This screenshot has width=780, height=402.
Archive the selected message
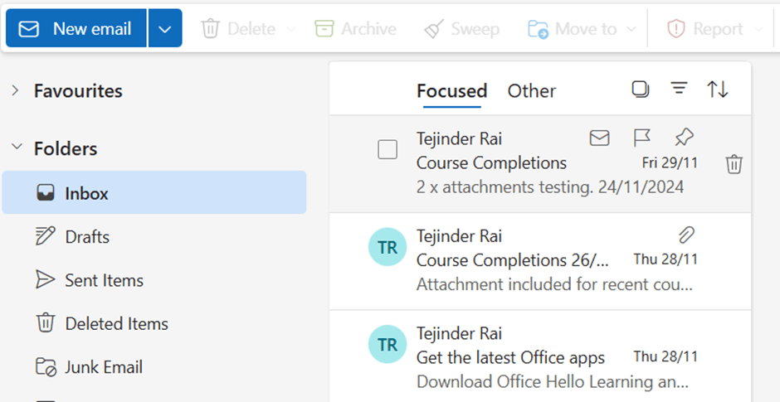[355, 29]
